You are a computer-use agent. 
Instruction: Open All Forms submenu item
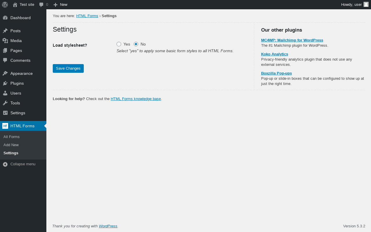pyautogui.click(x=12, y=137)
